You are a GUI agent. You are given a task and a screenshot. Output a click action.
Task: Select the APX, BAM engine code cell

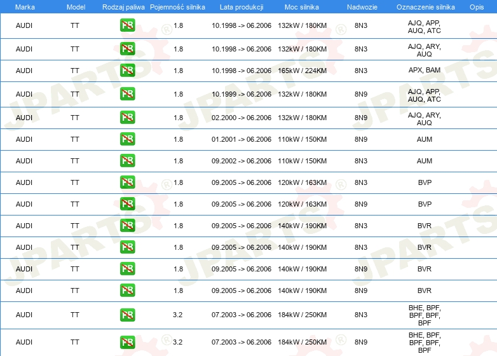[x=425, y=70]
